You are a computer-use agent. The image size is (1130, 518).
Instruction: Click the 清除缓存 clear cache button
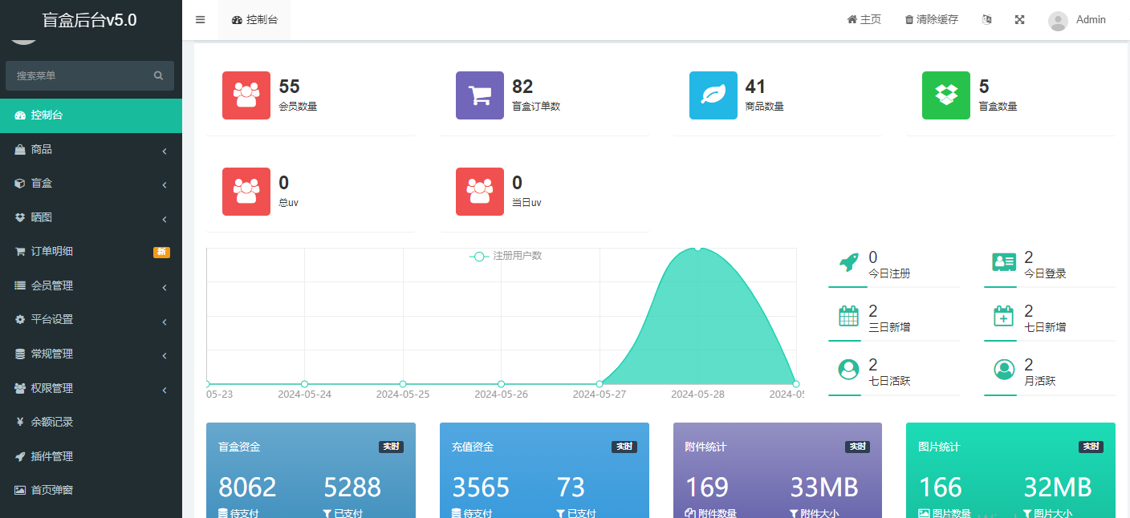tap(931, 20)
